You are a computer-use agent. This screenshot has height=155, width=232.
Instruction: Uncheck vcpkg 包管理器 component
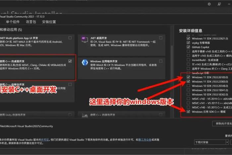tap(188, 43)
